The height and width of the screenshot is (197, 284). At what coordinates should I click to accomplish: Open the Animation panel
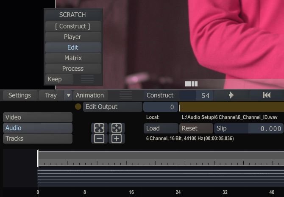(x=90, y=95)
